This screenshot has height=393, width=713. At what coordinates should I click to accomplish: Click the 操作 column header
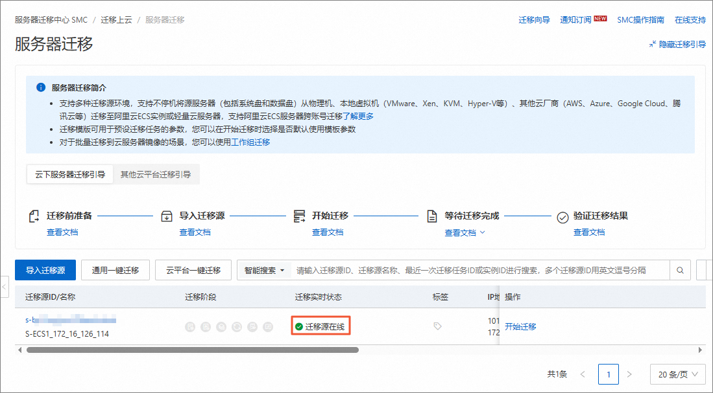coord(513,297)
